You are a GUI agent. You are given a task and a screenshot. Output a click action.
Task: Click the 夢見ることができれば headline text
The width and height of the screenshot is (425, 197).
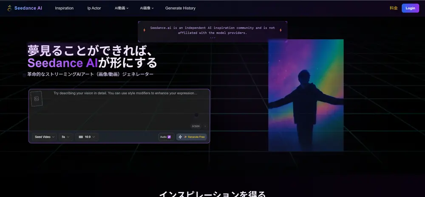click(91, 51)
